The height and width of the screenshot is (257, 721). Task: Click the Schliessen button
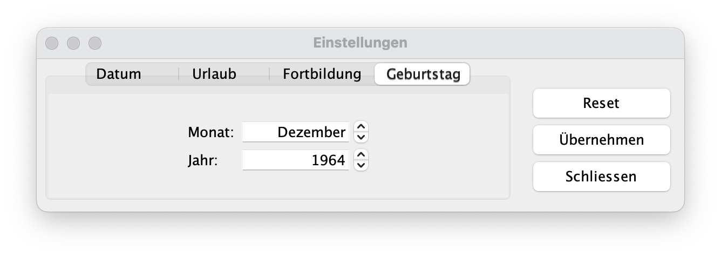point(601,177)
